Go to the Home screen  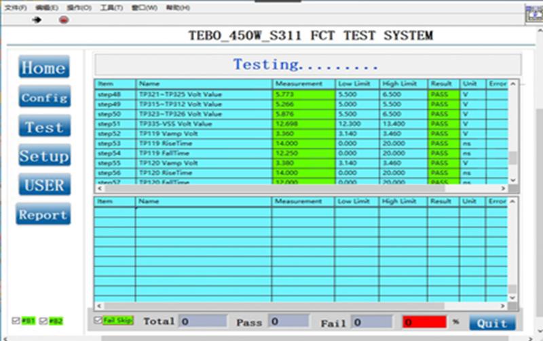pos(43,68)
